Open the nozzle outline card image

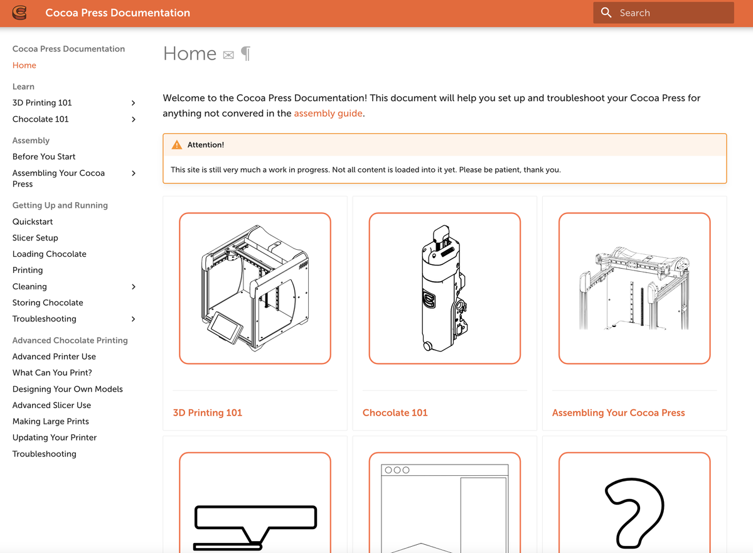click(x=255, y=502)
